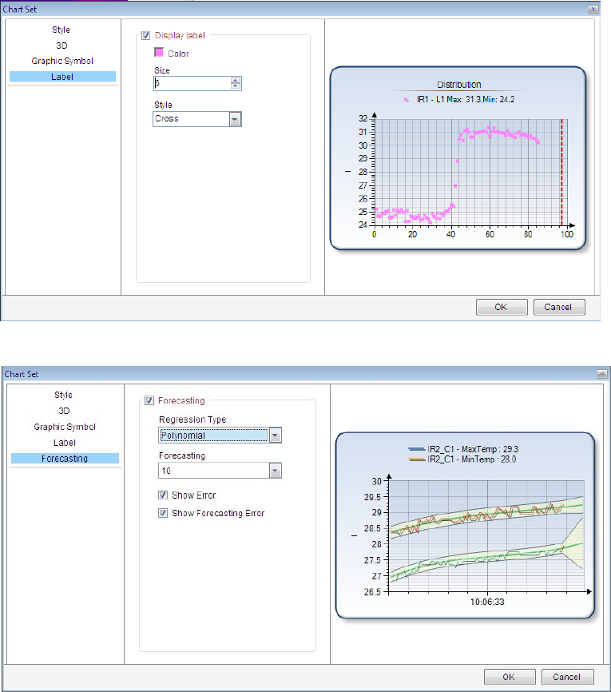Select 3D in the bottom Chart Set dialog
The image size is (611, 692).
pos(64,411)
